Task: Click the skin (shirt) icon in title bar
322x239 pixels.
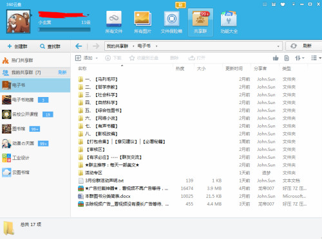Action: 283,4
